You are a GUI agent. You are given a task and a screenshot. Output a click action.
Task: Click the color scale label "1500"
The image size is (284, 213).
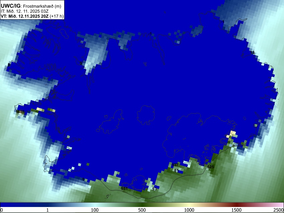236,210
